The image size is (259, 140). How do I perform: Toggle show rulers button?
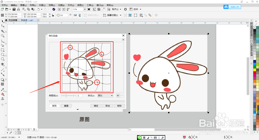click(94, 9)
